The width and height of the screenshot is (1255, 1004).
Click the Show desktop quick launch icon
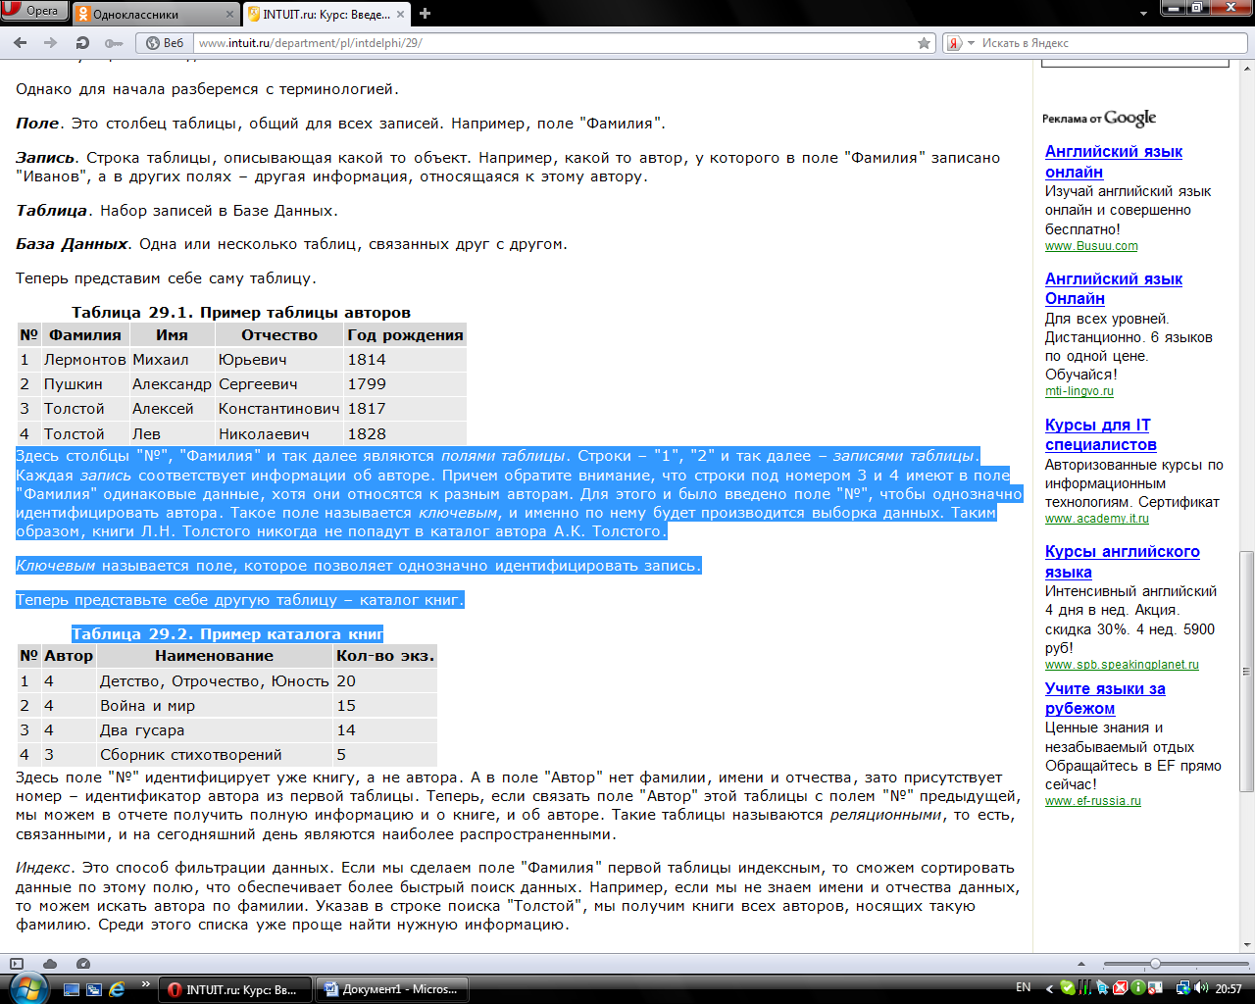[72, 989]
